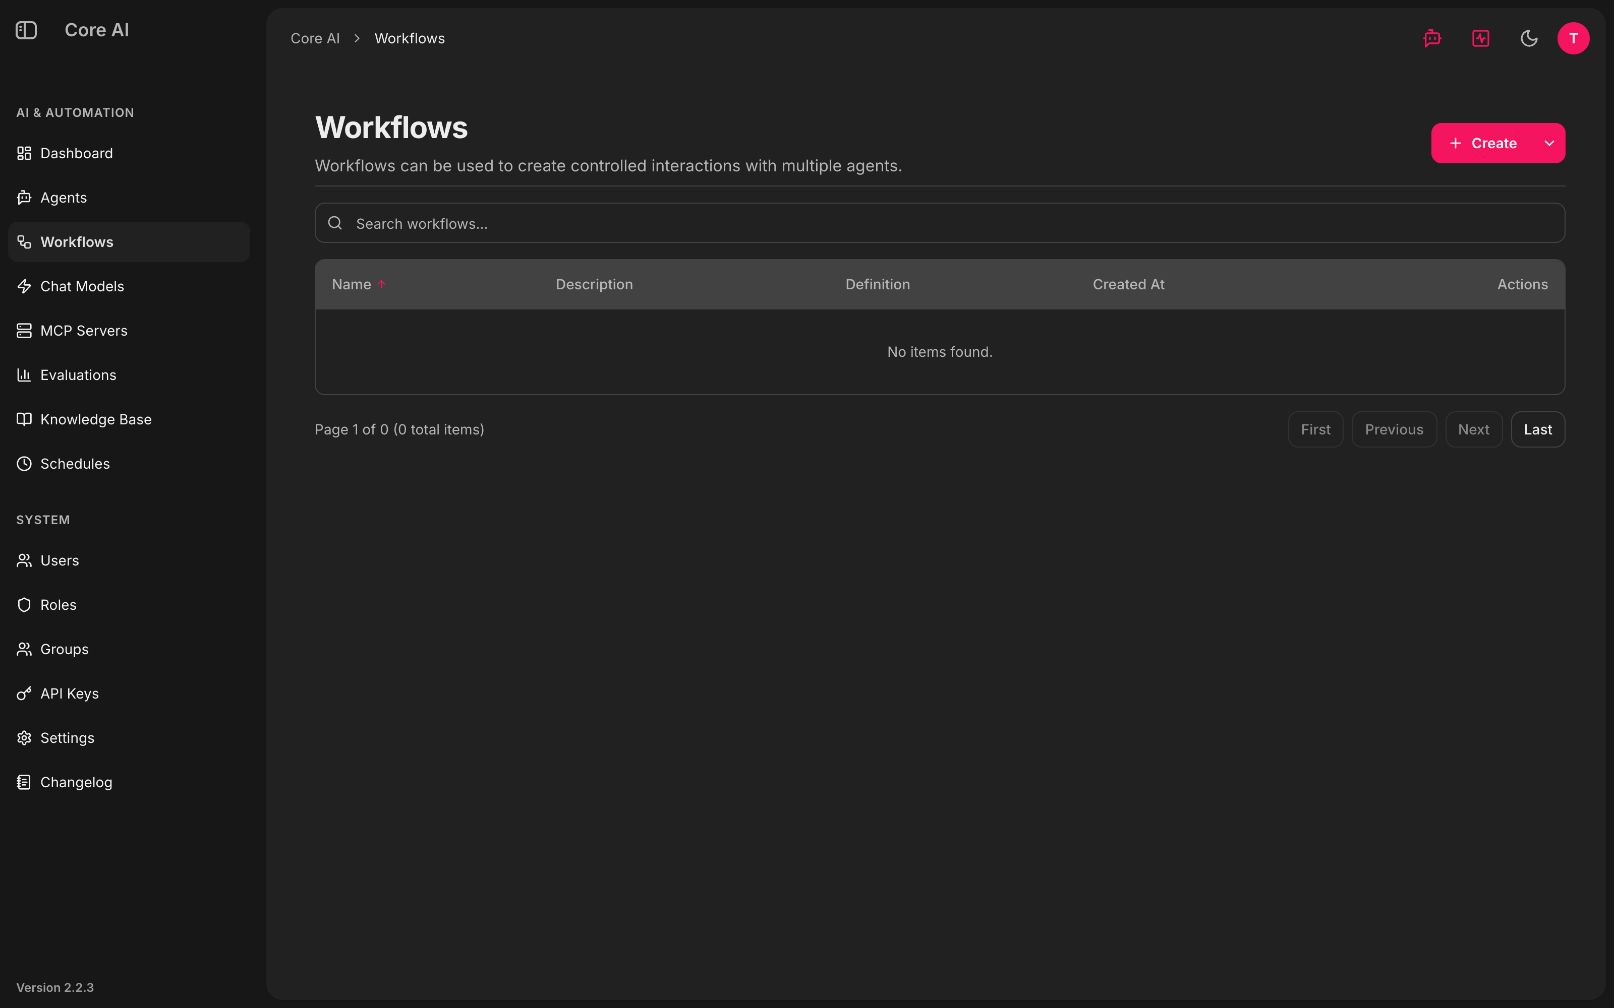Select the Workflows sidebar item
This screenshot has height=1008, width=1614.
click(x=129, y=242)
